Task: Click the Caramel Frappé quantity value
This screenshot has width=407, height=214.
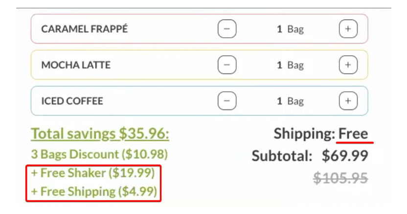Action: click(x=290, y=29)
